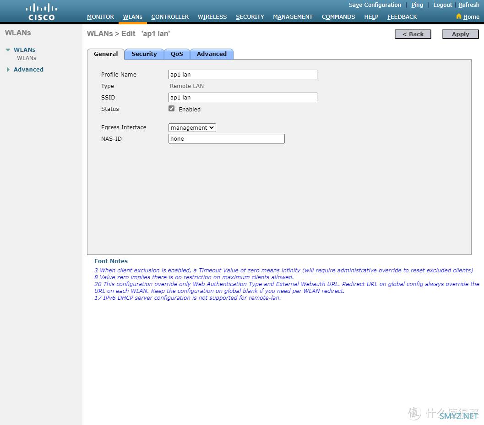The height and width of the screenshot is (425, 484).
Task: Click the Cisco logo in the header
Action: [x=41, y=11]
